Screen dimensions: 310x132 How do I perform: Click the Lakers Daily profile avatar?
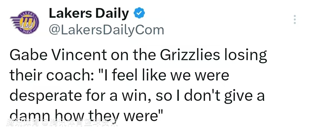coord(24,23)
